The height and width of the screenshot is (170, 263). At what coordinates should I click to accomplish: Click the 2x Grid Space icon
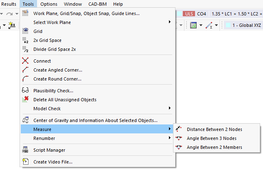pyautogui.click(x=25, y=40)
